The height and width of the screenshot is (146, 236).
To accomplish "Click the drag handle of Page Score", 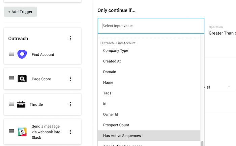I will coord(11,78).
